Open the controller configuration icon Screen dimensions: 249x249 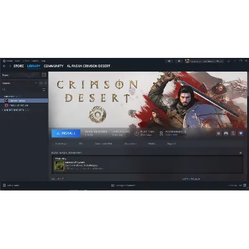point(226,133)
